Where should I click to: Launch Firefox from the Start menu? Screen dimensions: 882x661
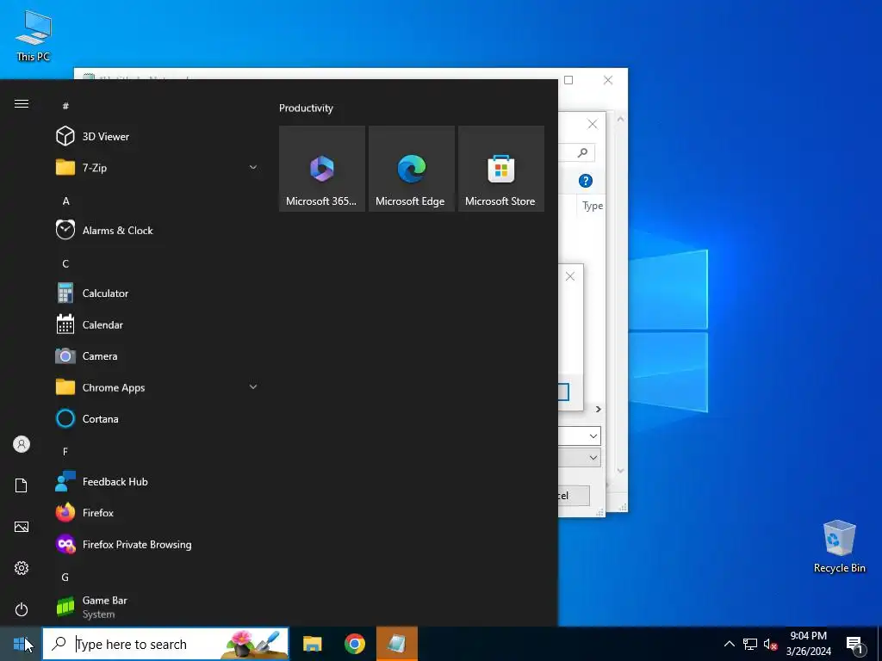(x=158, y=513)
